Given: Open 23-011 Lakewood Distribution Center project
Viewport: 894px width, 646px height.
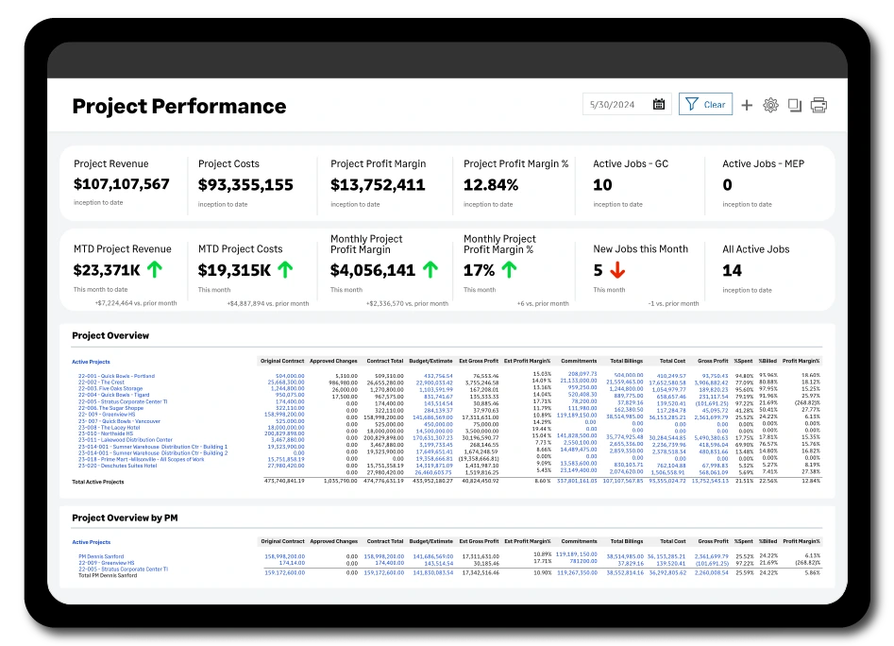Looking at the screenshot, I should [125, 440].
